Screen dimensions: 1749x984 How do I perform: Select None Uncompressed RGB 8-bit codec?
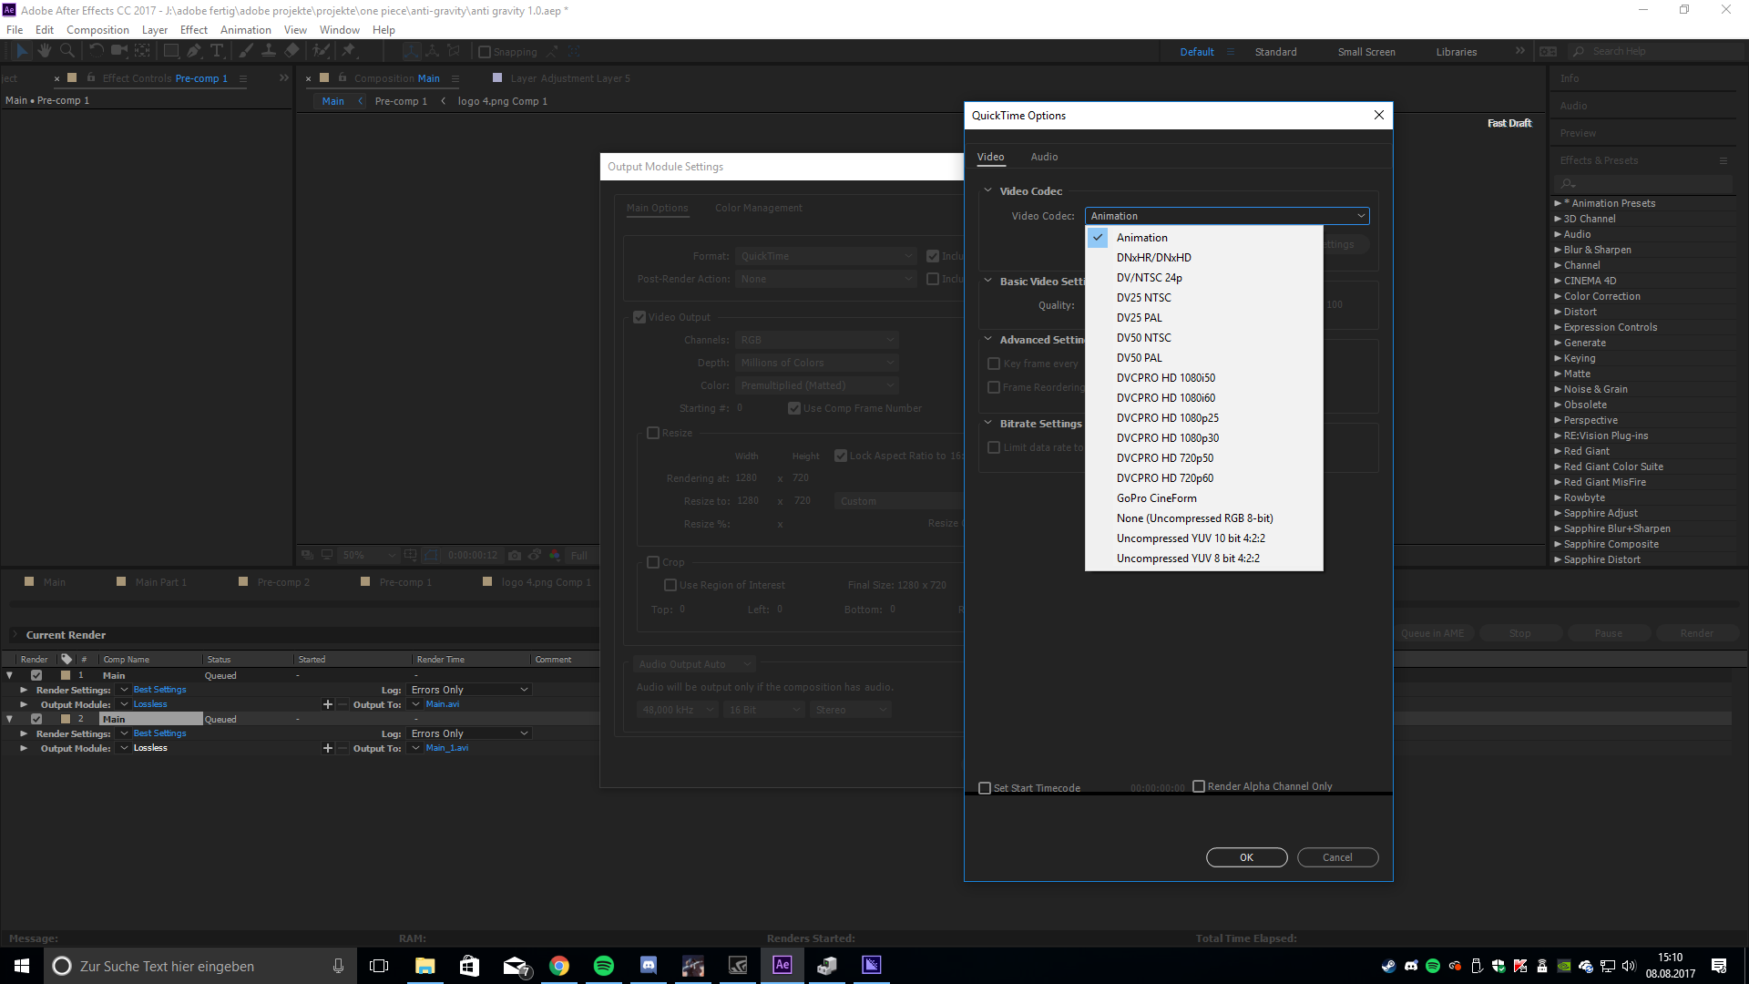(x=1194, y=518)
